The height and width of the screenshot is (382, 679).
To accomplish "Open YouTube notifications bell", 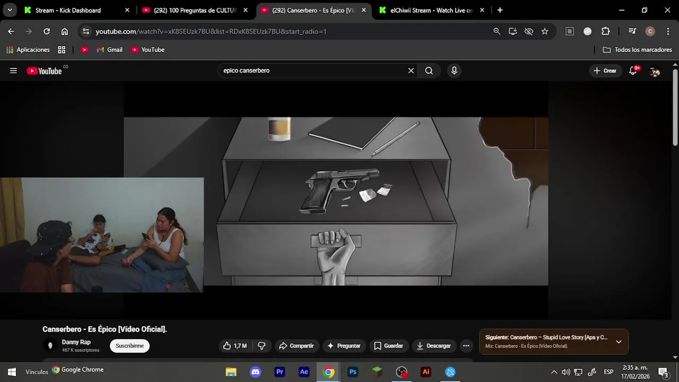I will tap(633, 71).
